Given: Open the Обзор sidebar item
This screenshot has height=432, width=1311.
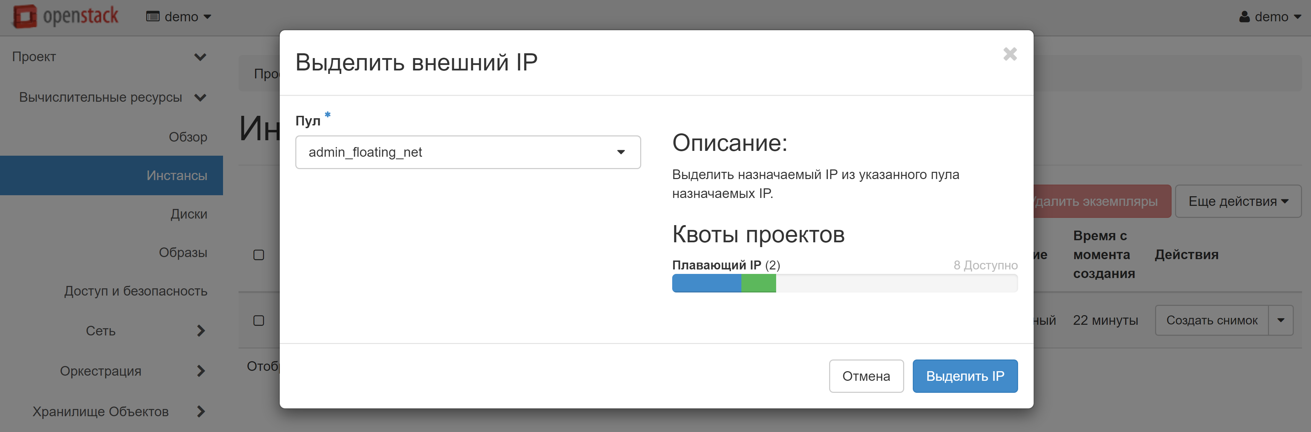Looking at the screenshot, I should [188, 137].
